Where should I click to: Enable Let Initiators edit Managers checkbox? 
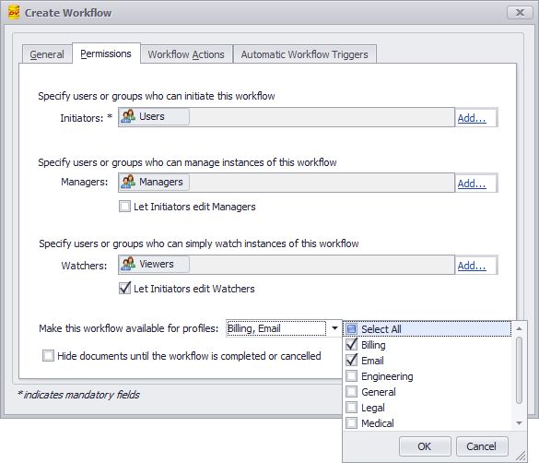point(124,207)
